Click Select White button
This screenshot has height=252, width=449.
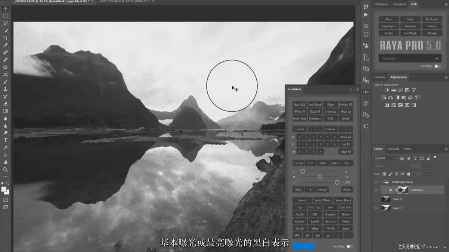323,200
